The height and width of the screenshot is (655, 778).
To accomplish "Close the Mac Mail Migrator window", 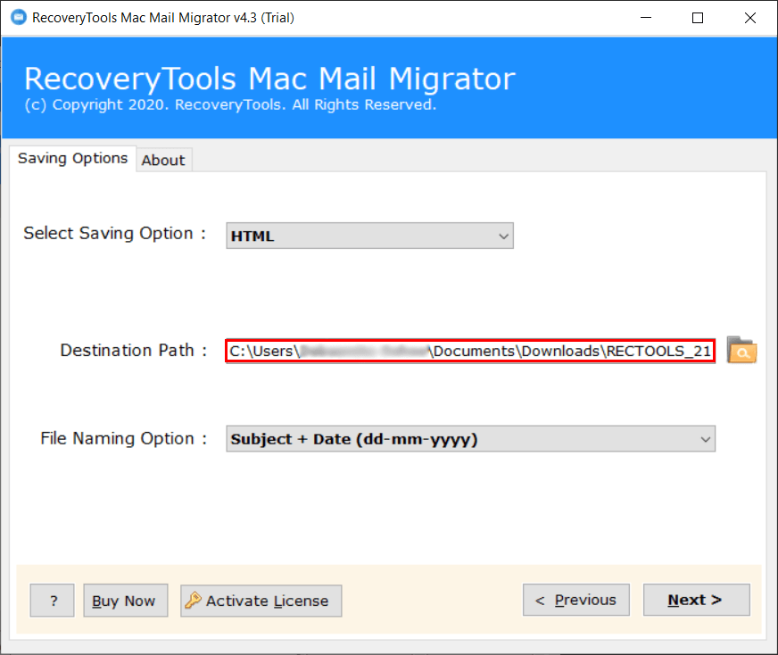I will click(x=750, y=18).
